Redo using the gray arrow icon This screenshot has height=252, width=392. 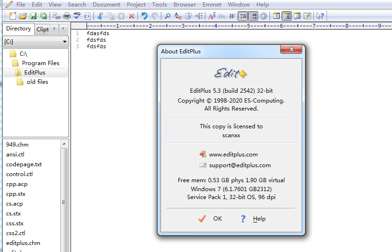click(x=155, y=16)
